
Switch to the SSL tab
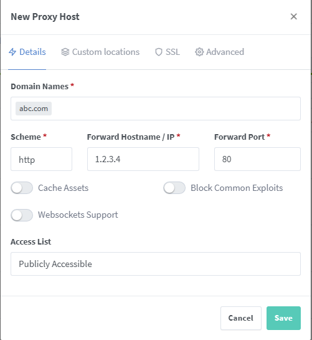pos(168,52)
